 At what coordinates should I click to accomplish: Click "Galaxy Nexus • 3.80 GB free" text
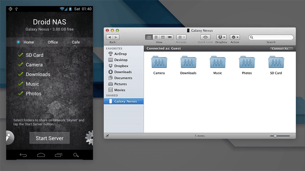pos(50,29)
